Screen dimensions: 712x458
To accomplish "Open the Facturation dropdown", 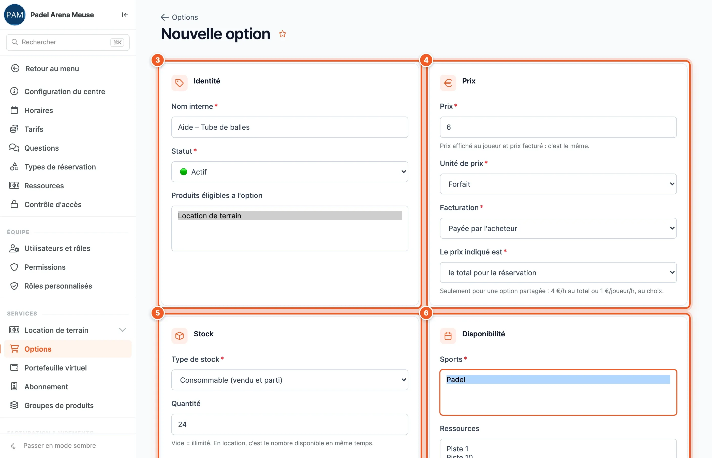I will 558,228.
